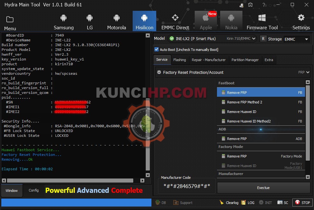The width and height of the screenshot is (314, 210).
Task: Click the Manufacturer Code field
Action: (187, 186)
